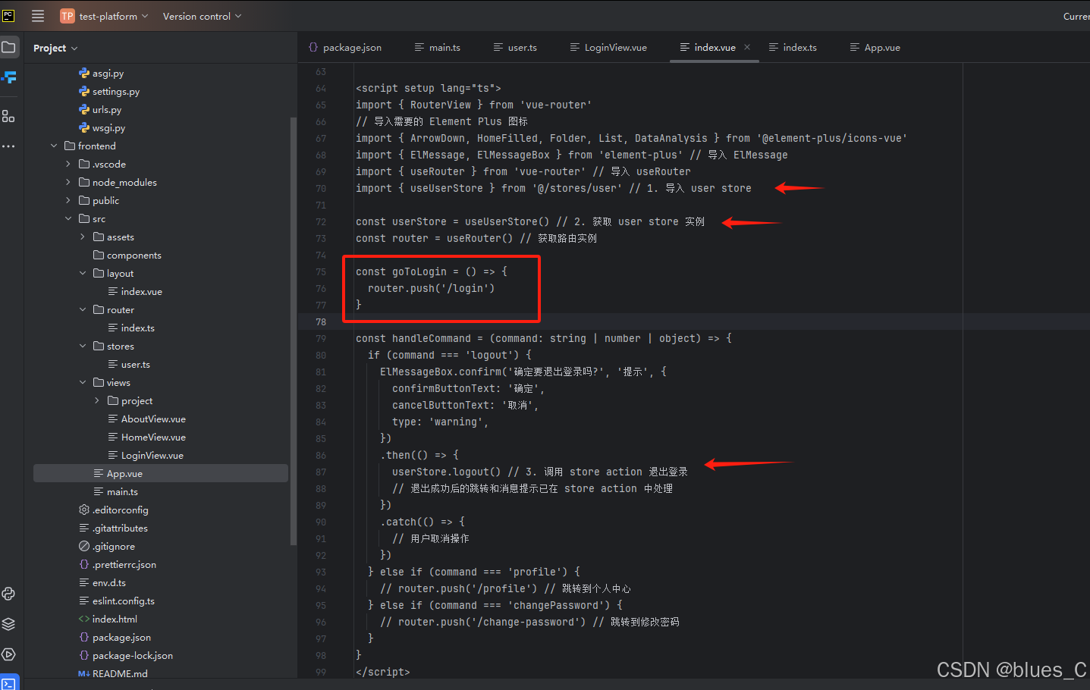Open index.html in the tree

coord(108,619)
